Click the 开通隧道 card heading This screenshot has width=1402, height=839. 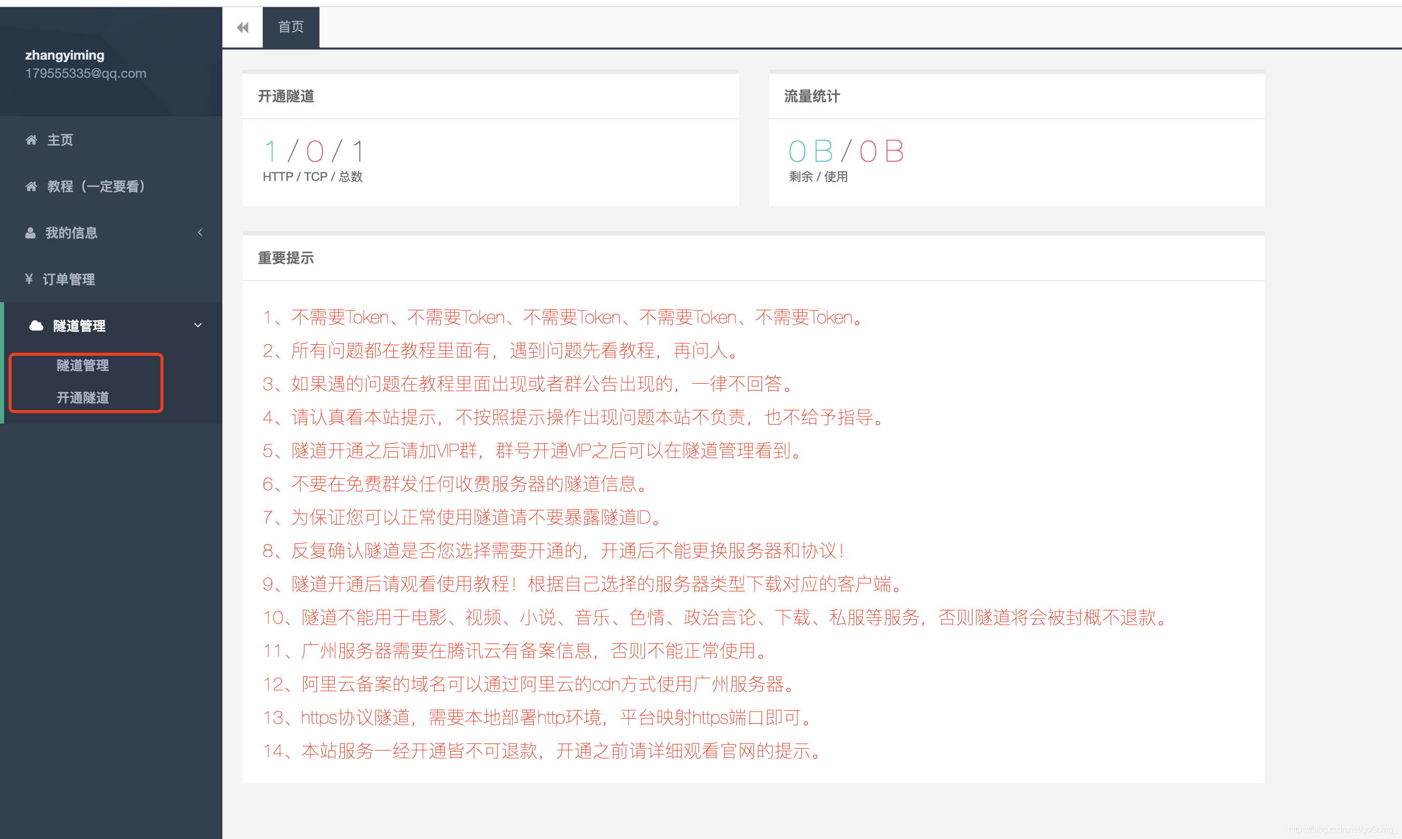tap(286, 96)
